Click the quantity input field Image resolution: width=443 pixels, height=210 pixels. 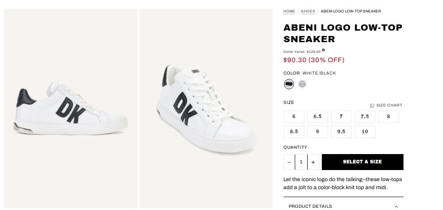pos(301,162)
